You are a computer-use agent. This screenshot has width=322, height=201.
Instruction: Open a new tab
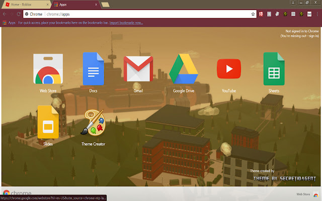click(105, 5)
